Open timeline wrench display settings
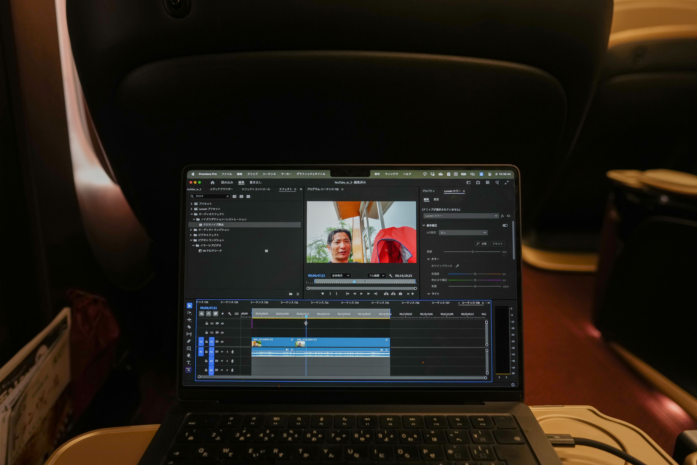Screen dimensions: 697x465 pyautogui.click(x=229, y=314)
